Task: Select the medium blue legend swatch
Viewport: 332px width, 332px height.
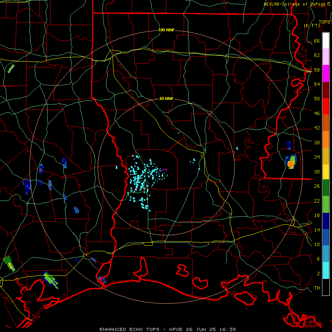Action: click(x=326, y=237)
